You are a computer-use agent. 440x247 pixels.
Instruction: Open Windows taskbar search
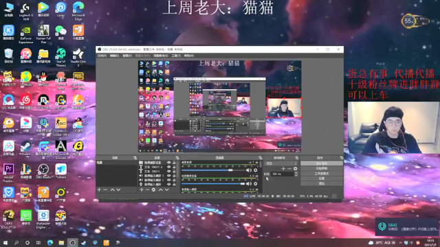(x=16, y=243)
